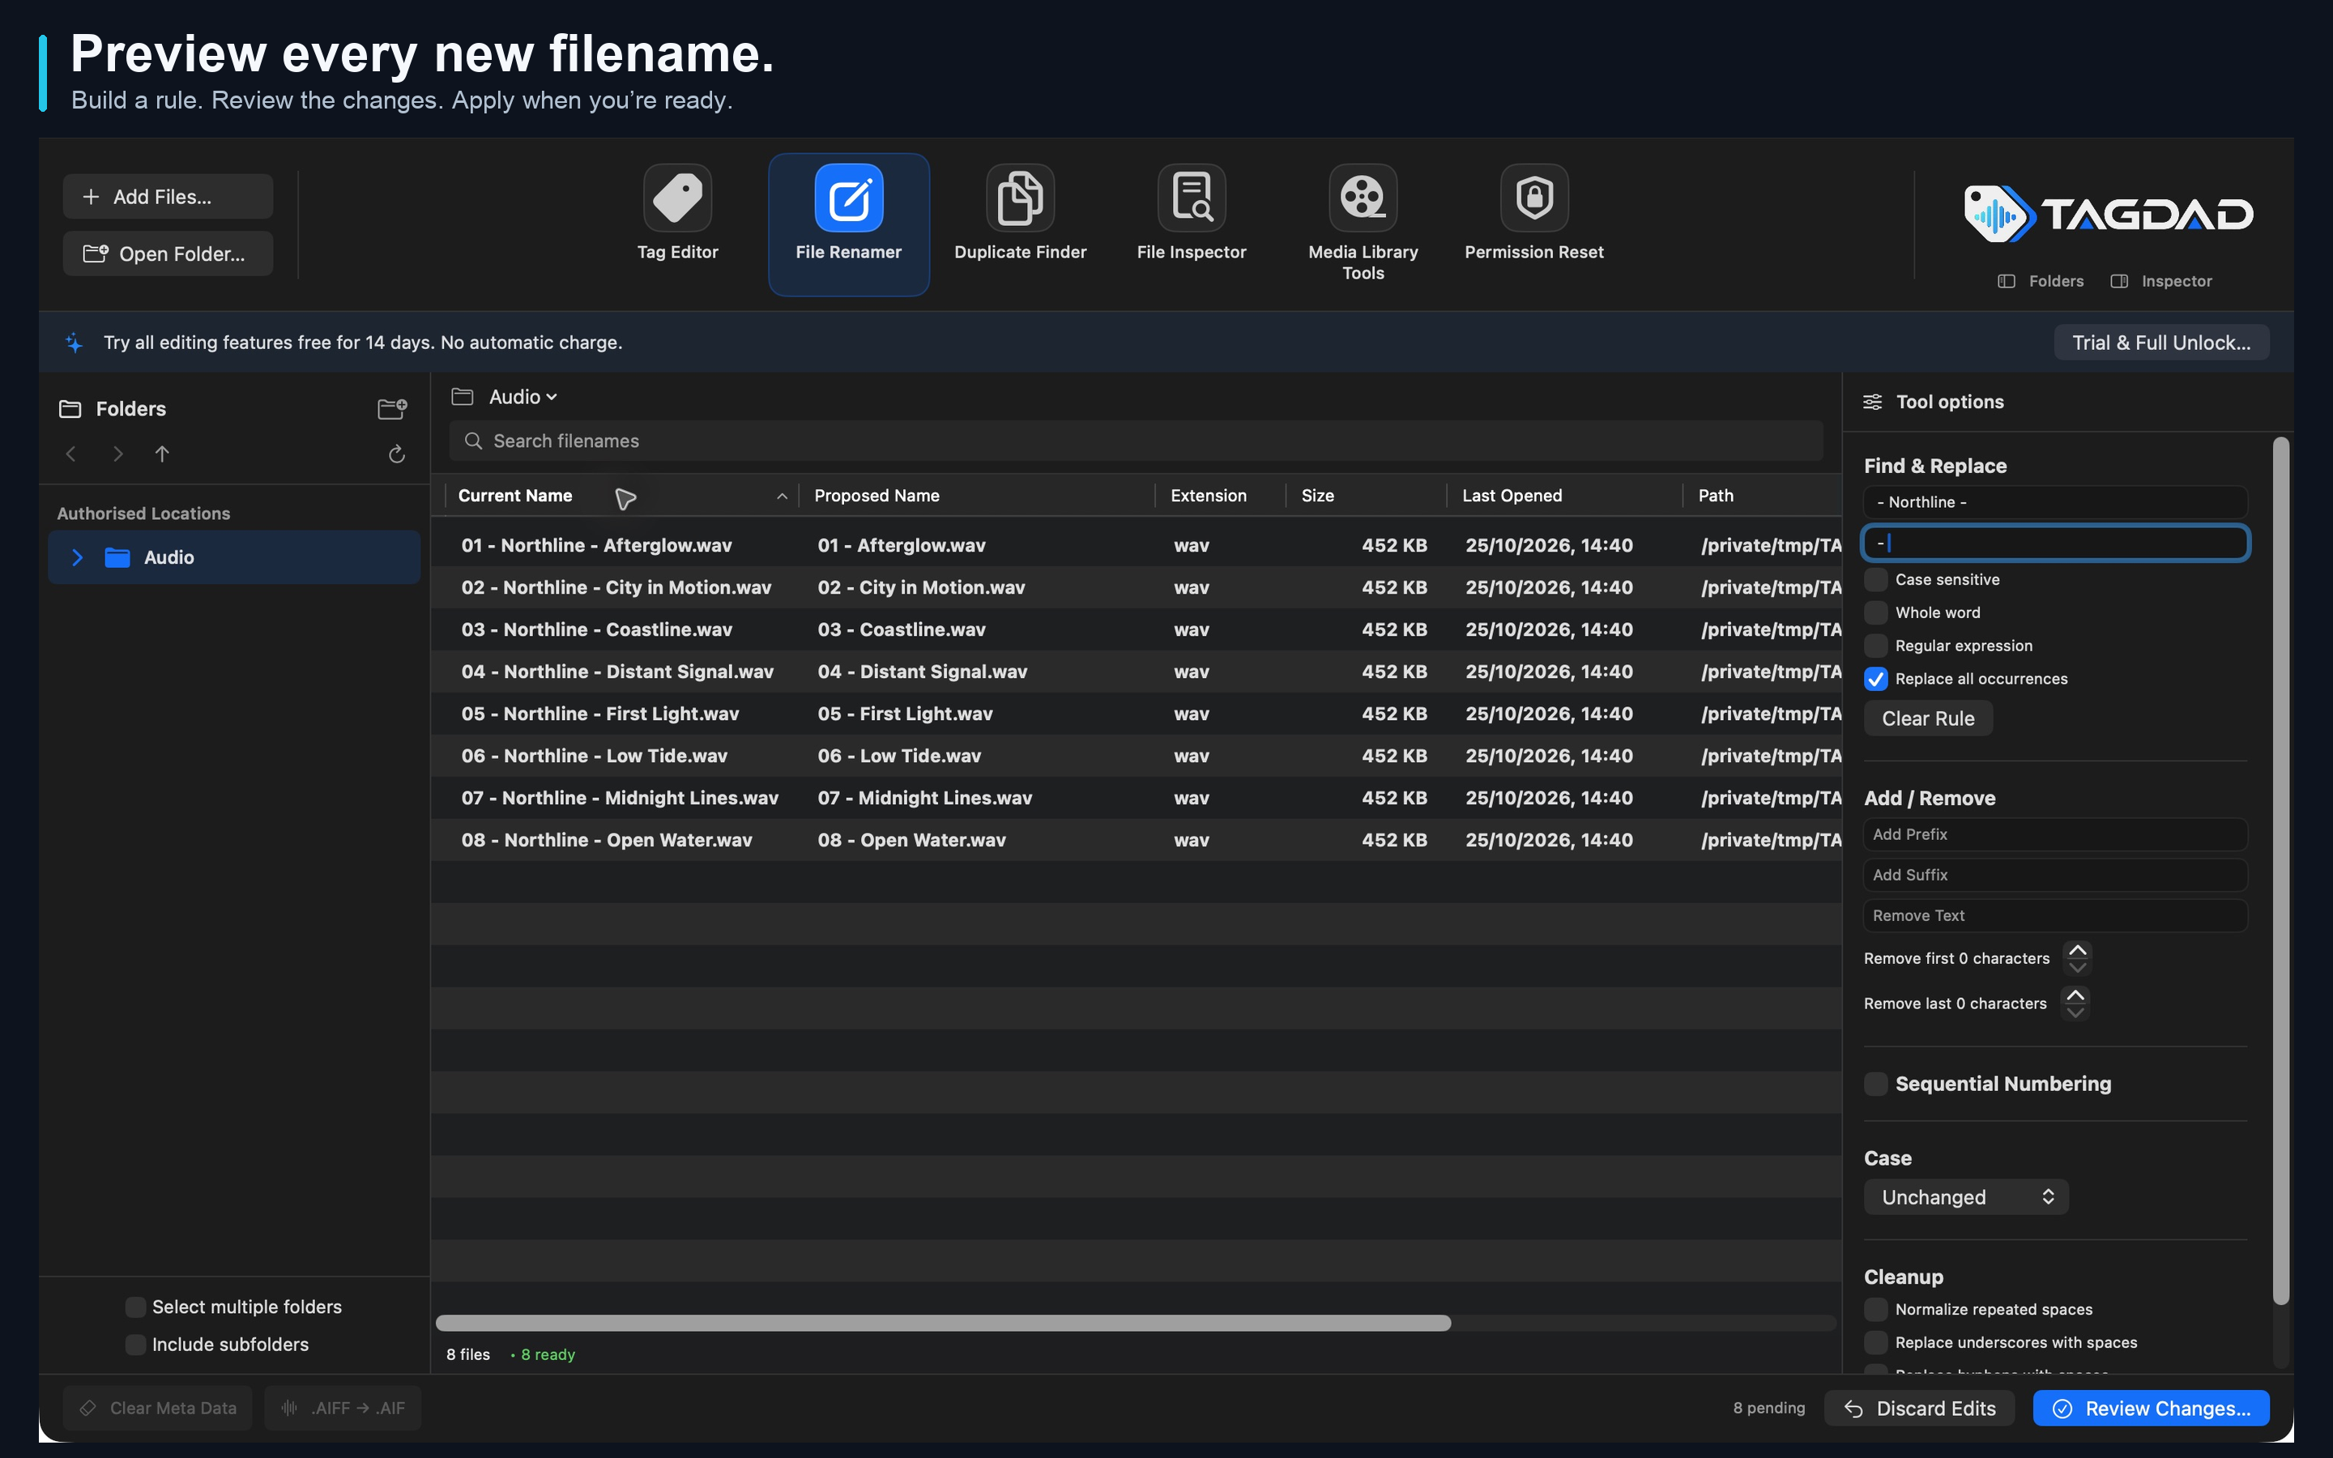The width and height of the screenshot is (2333, 1458).
Task: Click the Proposed Name column header
Action: (x=975, y=496)
